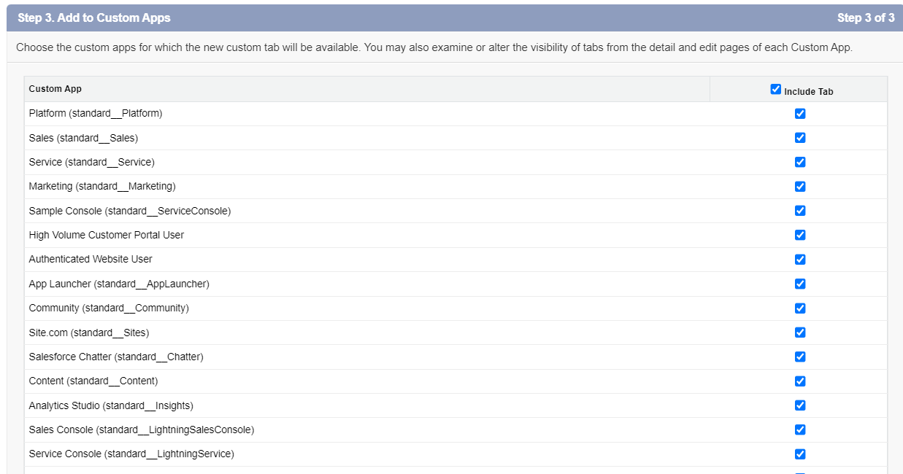Image resolution: width=903 pixels, height=474 pixels.
Task: Click the 'Marketing (standard__Marketing)' row text
Action: pyautogui.click(x=102, y=186)
